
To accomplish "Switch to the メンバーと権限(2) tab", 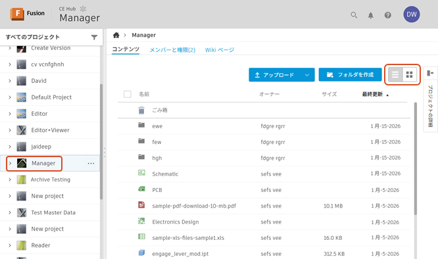I will (x=172, y=50).
